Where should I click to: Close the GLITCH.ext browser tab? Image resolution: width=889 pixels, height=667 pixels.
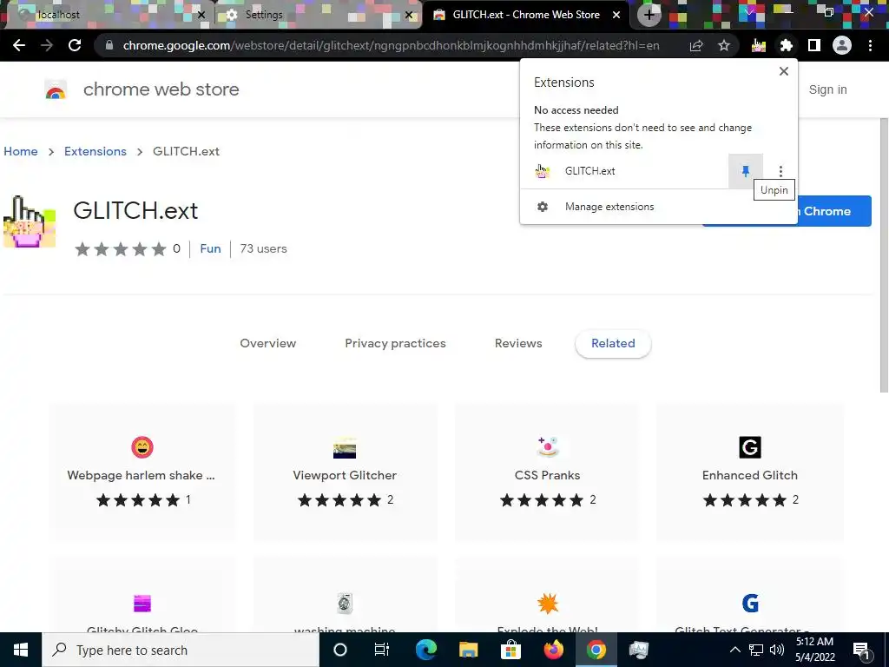[x=616, y=15]
